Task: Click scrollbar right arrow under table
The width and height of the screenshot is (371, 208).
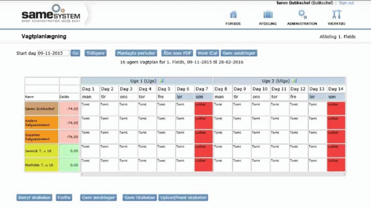Action: 344,175
